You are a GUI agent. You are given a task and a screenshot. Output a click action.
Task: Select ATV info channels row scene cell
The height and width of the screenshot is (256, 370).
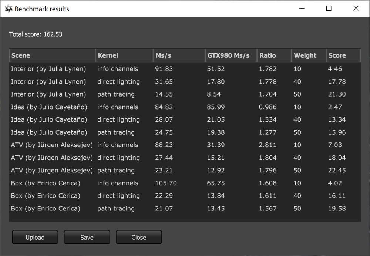52,145
